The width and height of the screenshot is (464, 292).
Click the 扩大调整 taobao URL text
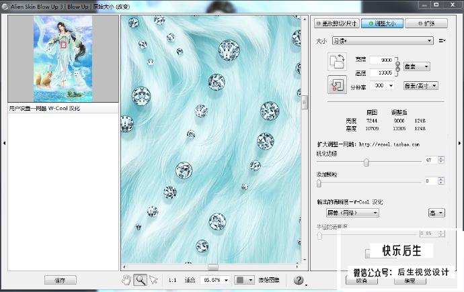369,144
